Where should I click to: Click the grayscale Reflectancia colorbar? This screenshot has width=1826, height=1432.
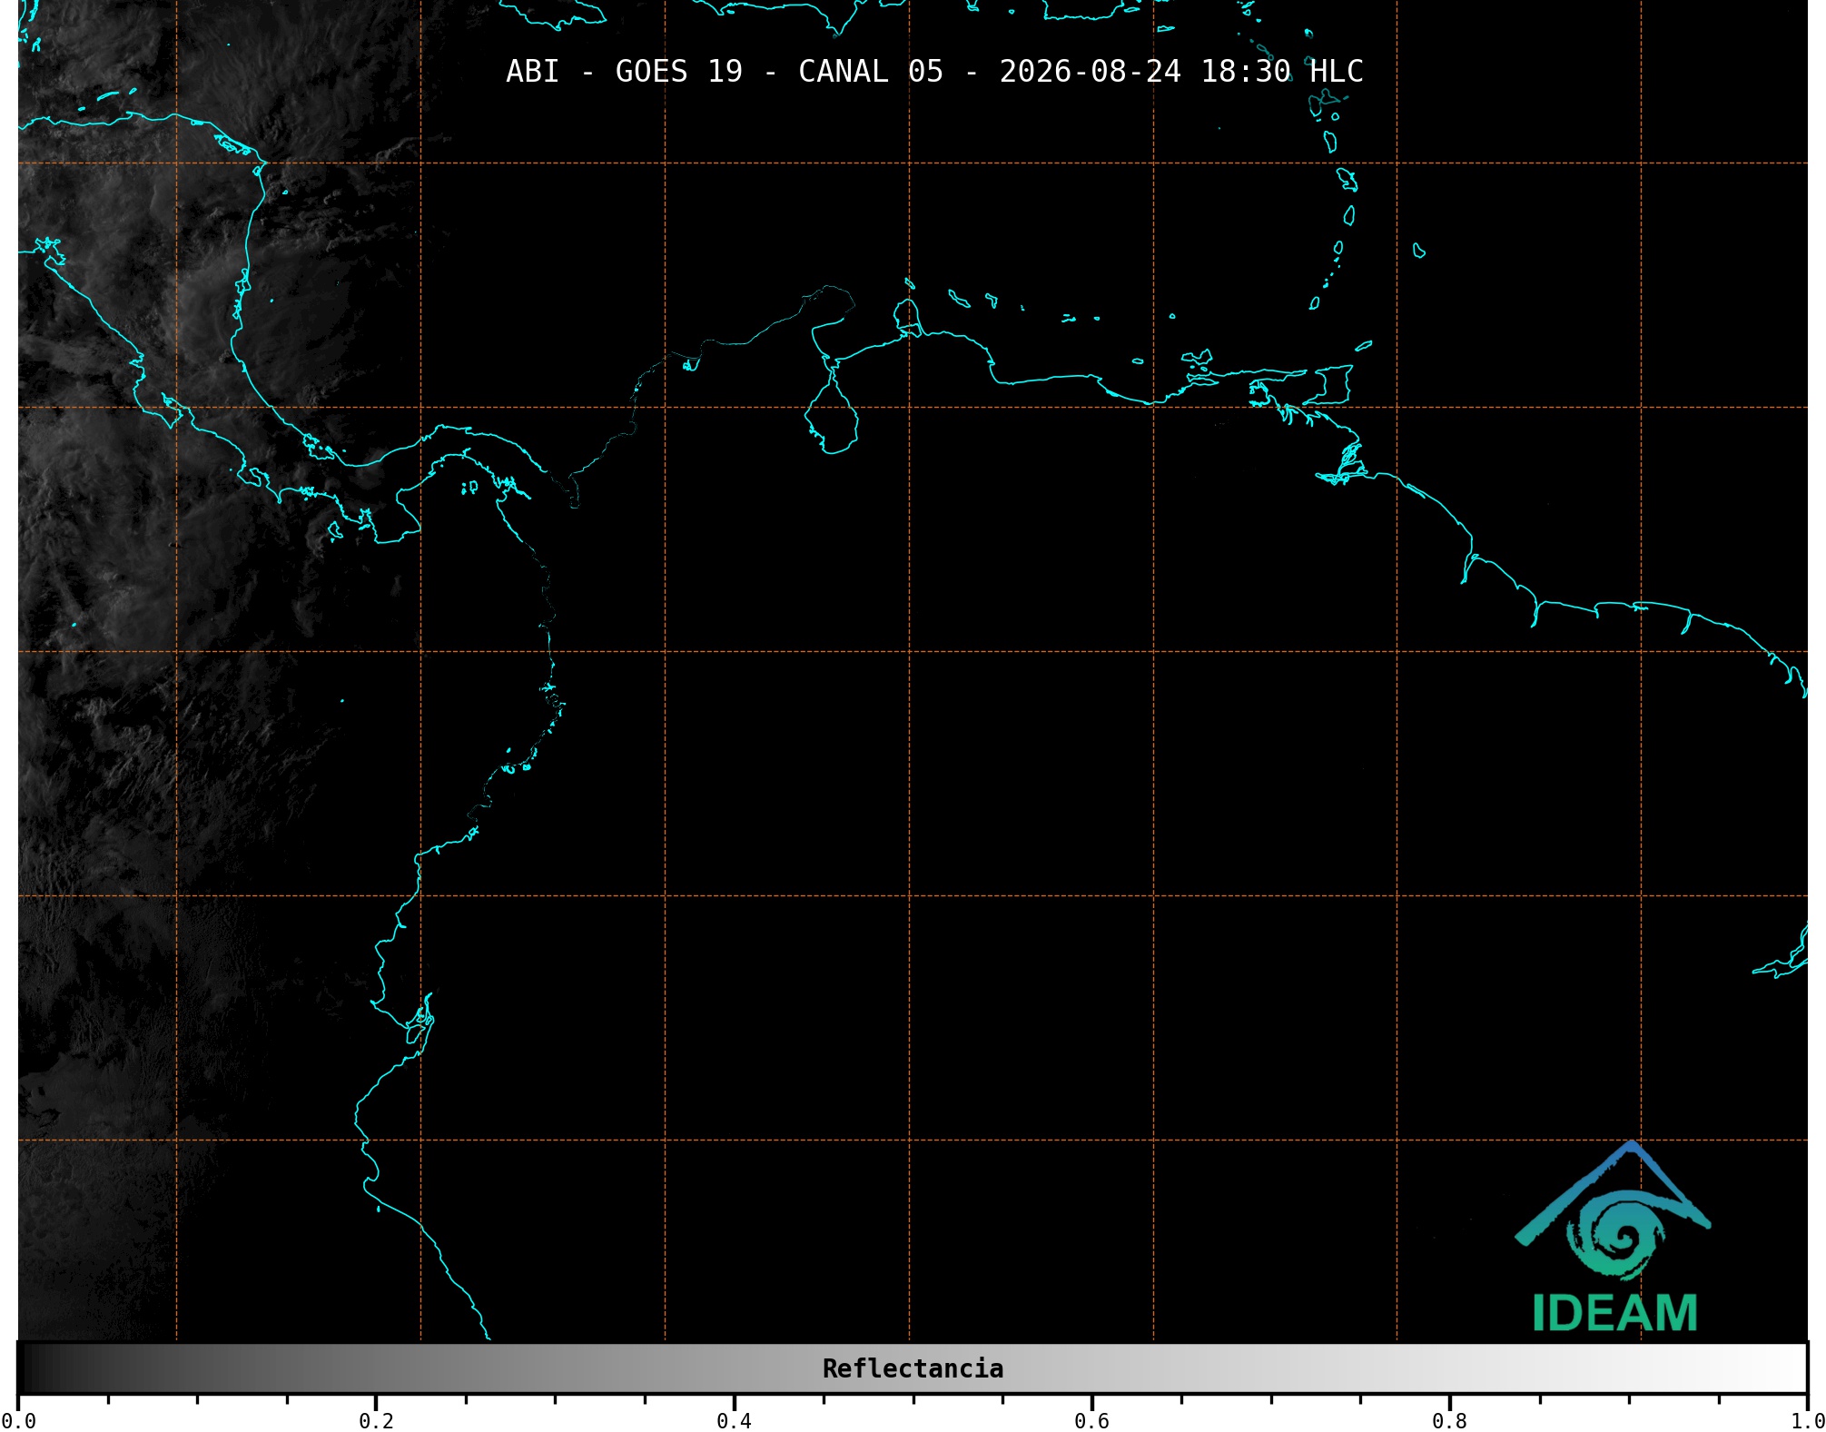pos(913,1368)
